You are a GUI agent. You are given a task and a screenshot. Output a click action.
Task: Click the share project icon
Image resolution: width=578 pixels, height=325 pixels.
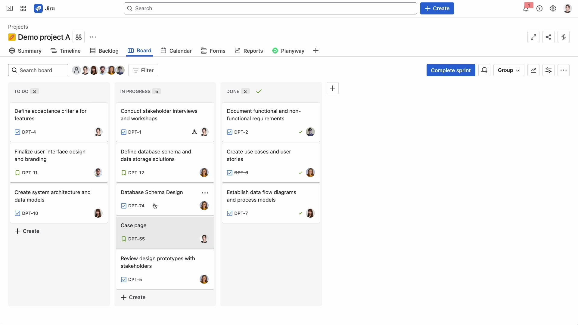tap(548, 37)
